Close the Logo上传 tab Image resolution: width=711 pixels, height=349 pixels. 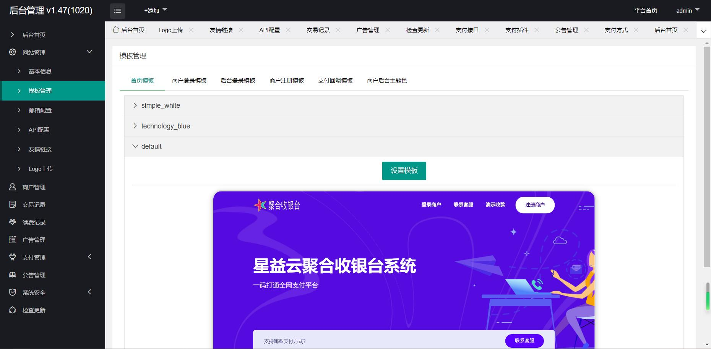click(191, 30)
